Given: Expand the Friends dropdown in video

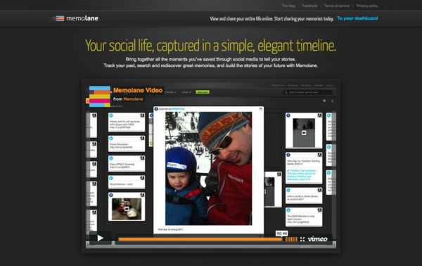Looking at the screenshot, I should (x=170, y=92).
